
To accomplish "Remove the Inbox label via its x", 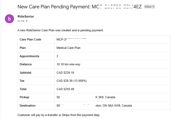I will pos(153,7).
